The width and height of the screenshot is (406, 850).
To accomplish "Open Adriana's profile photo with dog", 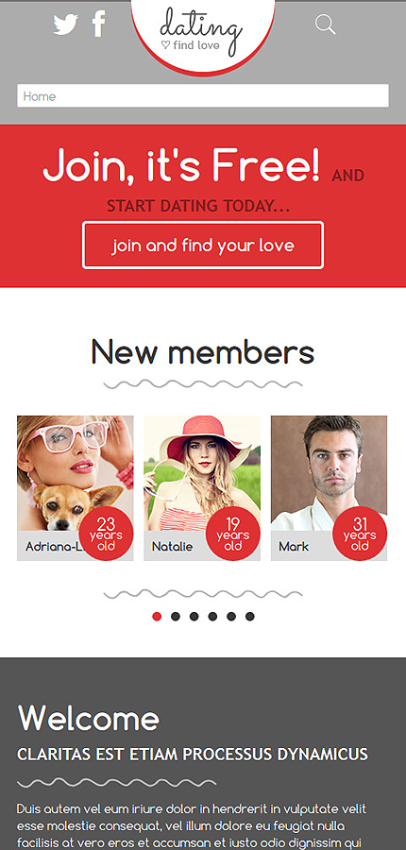I will (76, 473).
